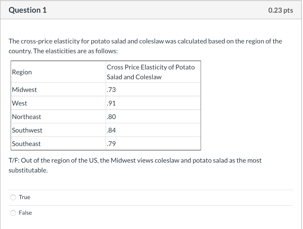Viewport: 303px width, 229px height.
Task: Click the 0.23 pts label
Action: [x=281, y=10]
